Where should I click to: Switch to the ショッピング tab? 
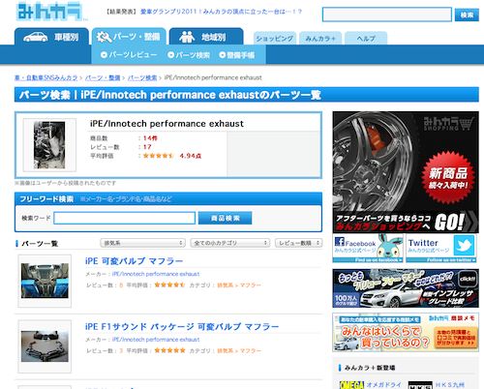(x=275, y=39)
